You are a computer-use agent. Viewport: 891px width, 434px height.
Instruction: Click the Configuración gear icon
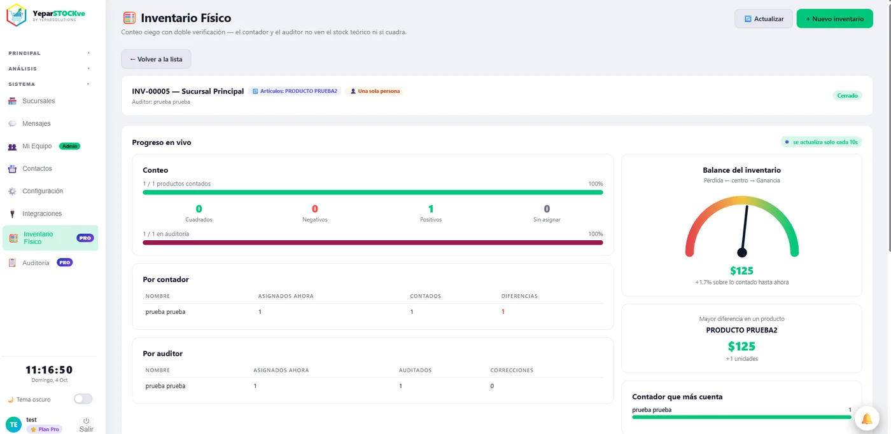[12, 191]
